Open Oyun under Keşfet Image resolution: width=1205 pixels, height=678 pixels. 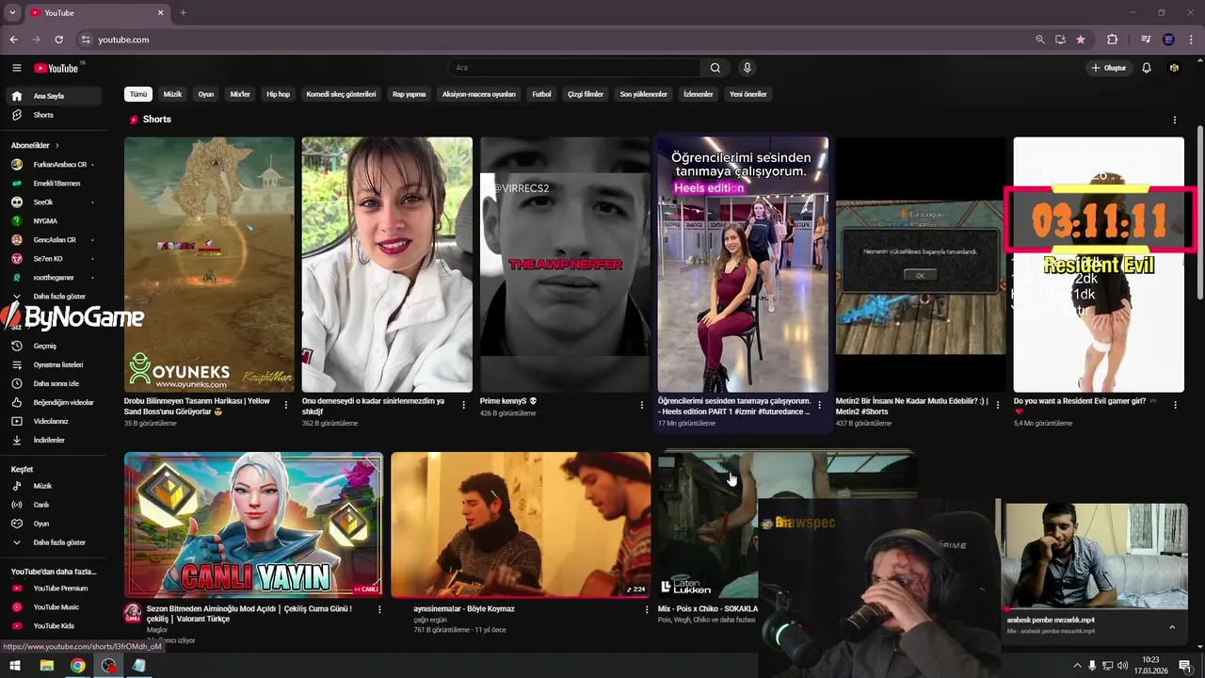point(56,524)
